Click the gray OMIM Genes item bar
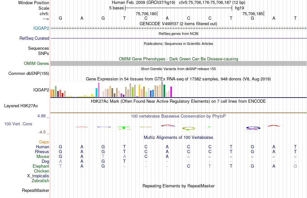This screenshot has width=307, height=198. [178, 63]
